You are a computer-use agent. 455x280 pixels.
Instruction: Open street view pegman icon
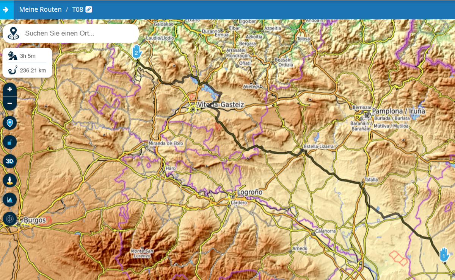coord(10,180)
